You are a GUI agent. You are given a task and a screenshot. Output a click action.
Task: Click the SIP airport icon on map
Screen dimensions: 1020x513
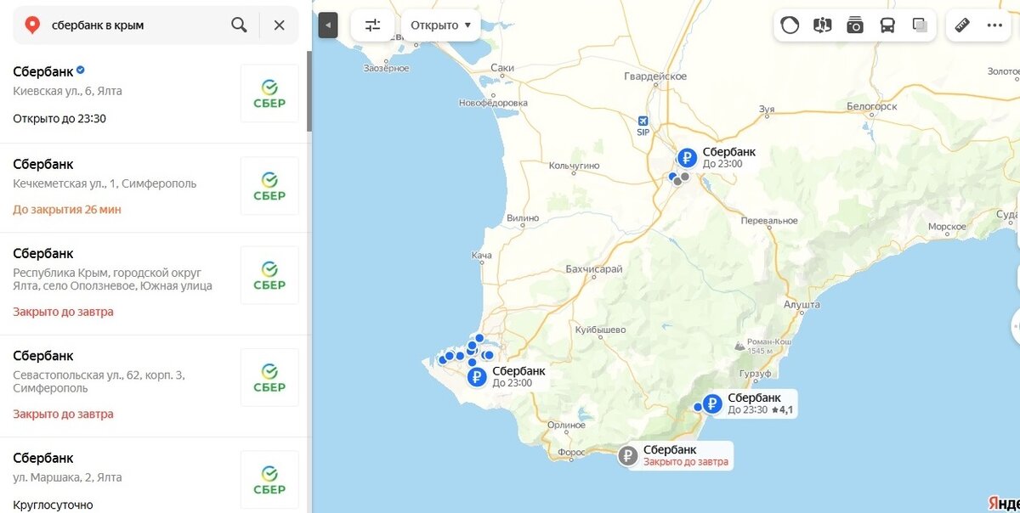tap(643, 121)
